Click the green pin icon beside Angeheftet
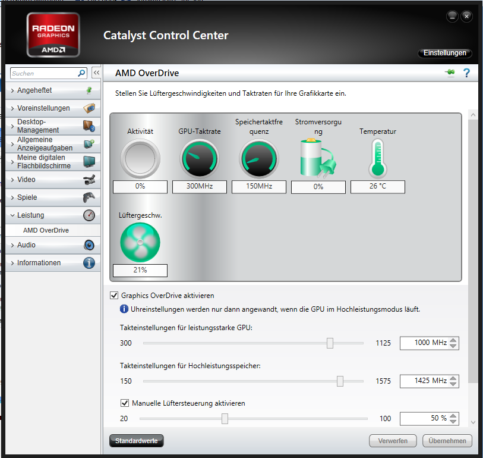The image size is (483, 458). (89, 90)
